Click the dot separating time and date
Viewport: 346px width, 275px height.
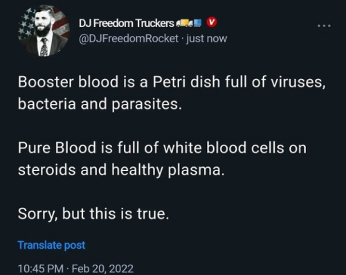(x=68, y=269)
